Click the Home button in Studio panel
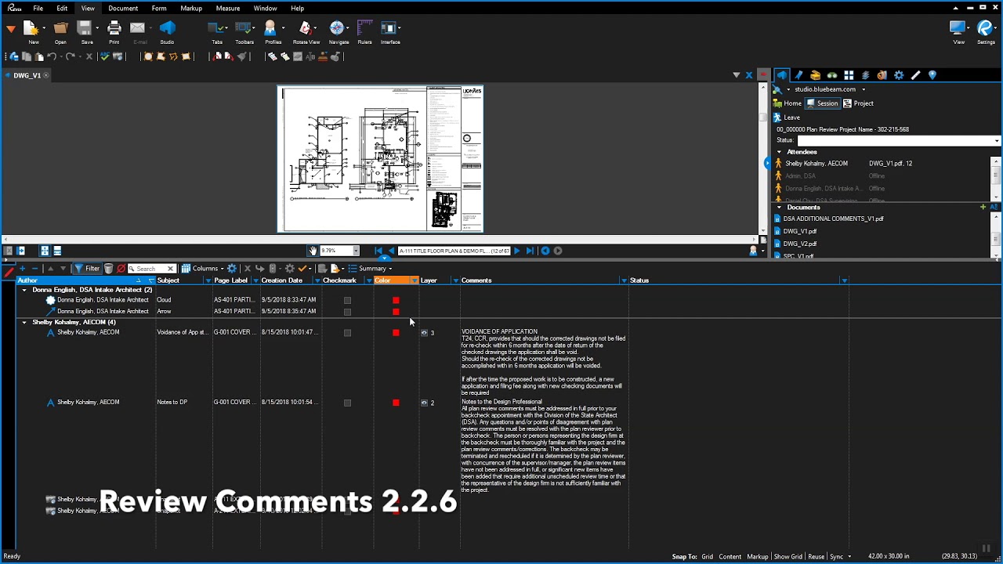This screenshot has height=564, width=1003. pyautogui.click(x=788, y=103)
